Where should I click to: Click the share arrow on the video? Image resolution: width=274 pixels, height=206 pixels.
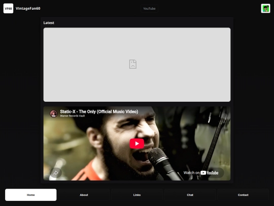(56, 173)
